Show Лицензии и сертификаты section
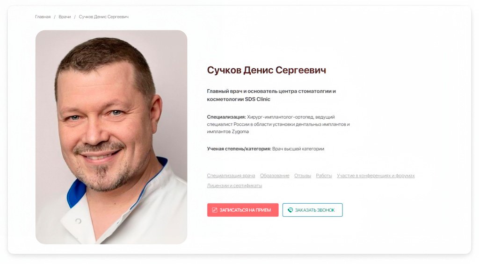Viewport: 479px width, 264px height. [234, 186]
